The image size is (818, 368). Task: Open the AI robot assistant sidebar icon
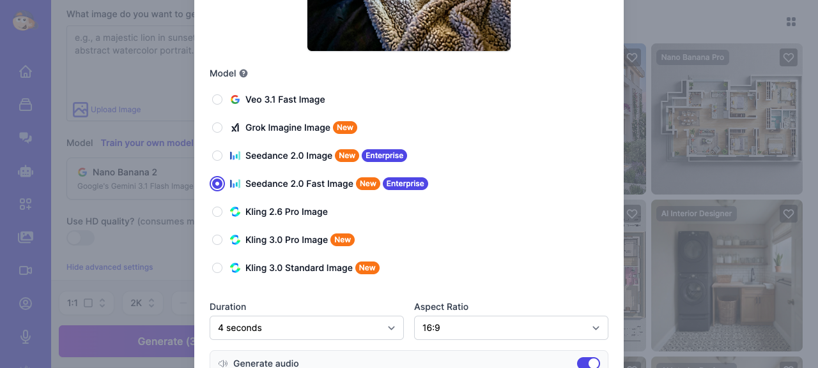tap(25, 171)
